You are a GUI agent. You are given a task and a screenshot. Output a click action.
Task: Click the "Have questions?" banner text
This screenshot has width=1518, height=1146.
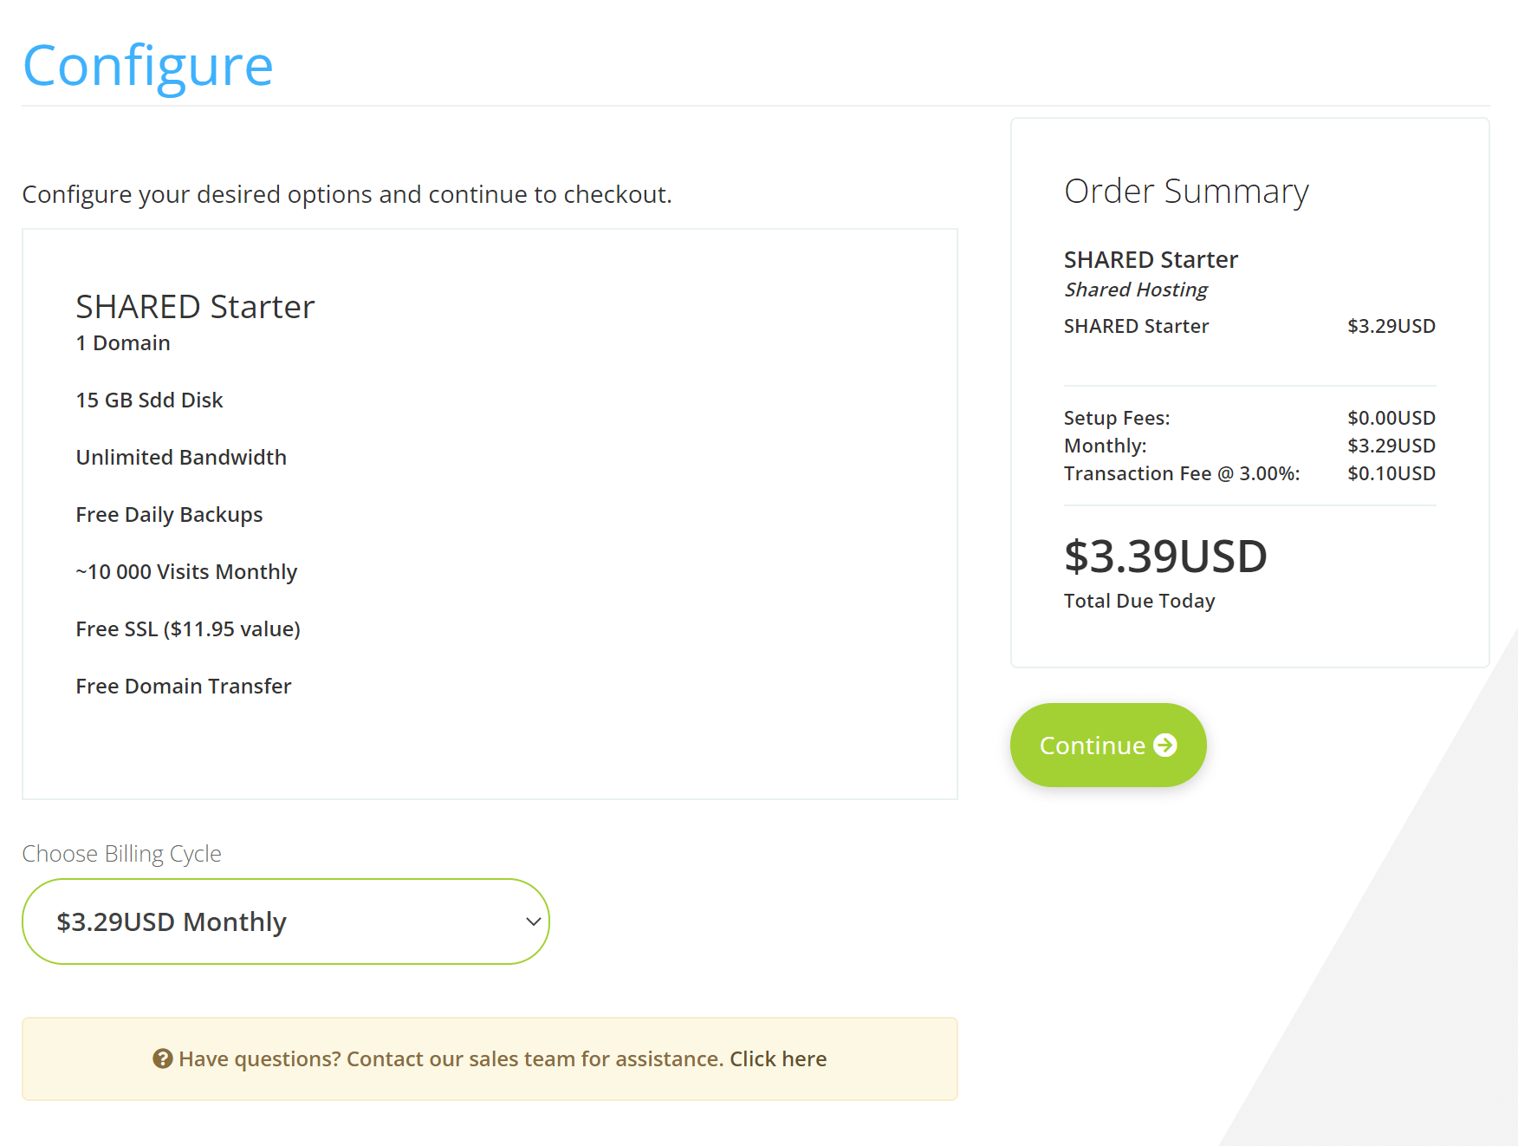(x=450, y=1058)
